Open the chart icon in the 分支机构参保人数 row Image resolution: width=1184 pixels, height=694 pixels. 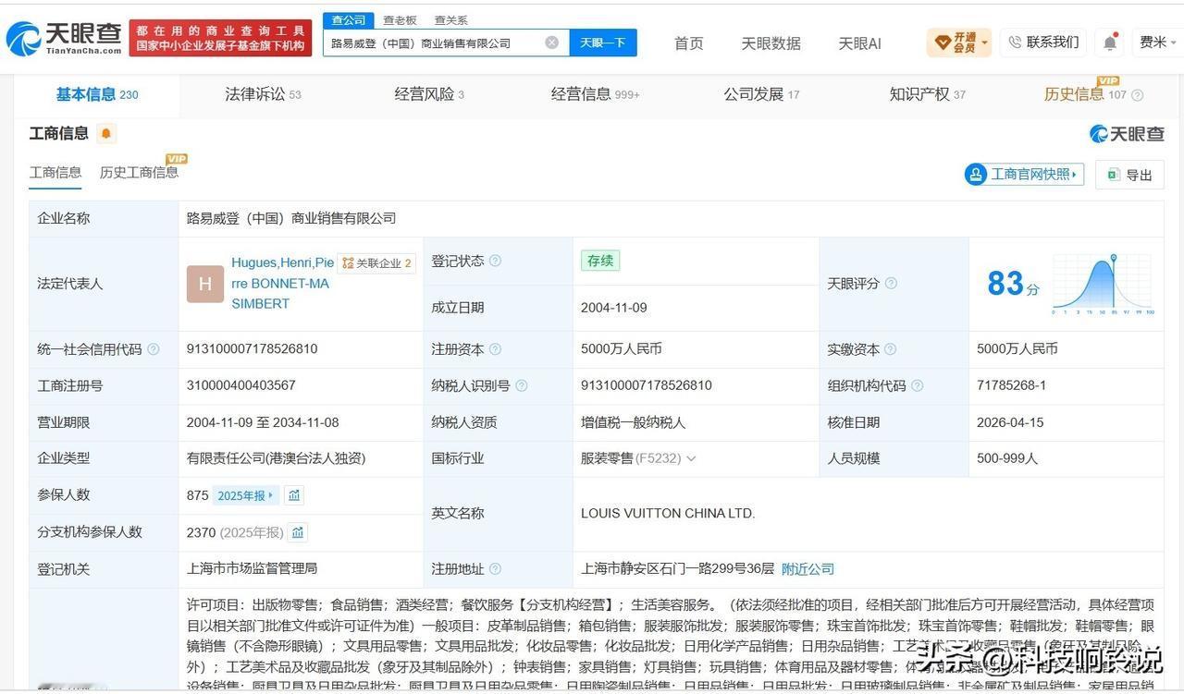[x=297, y=532]
